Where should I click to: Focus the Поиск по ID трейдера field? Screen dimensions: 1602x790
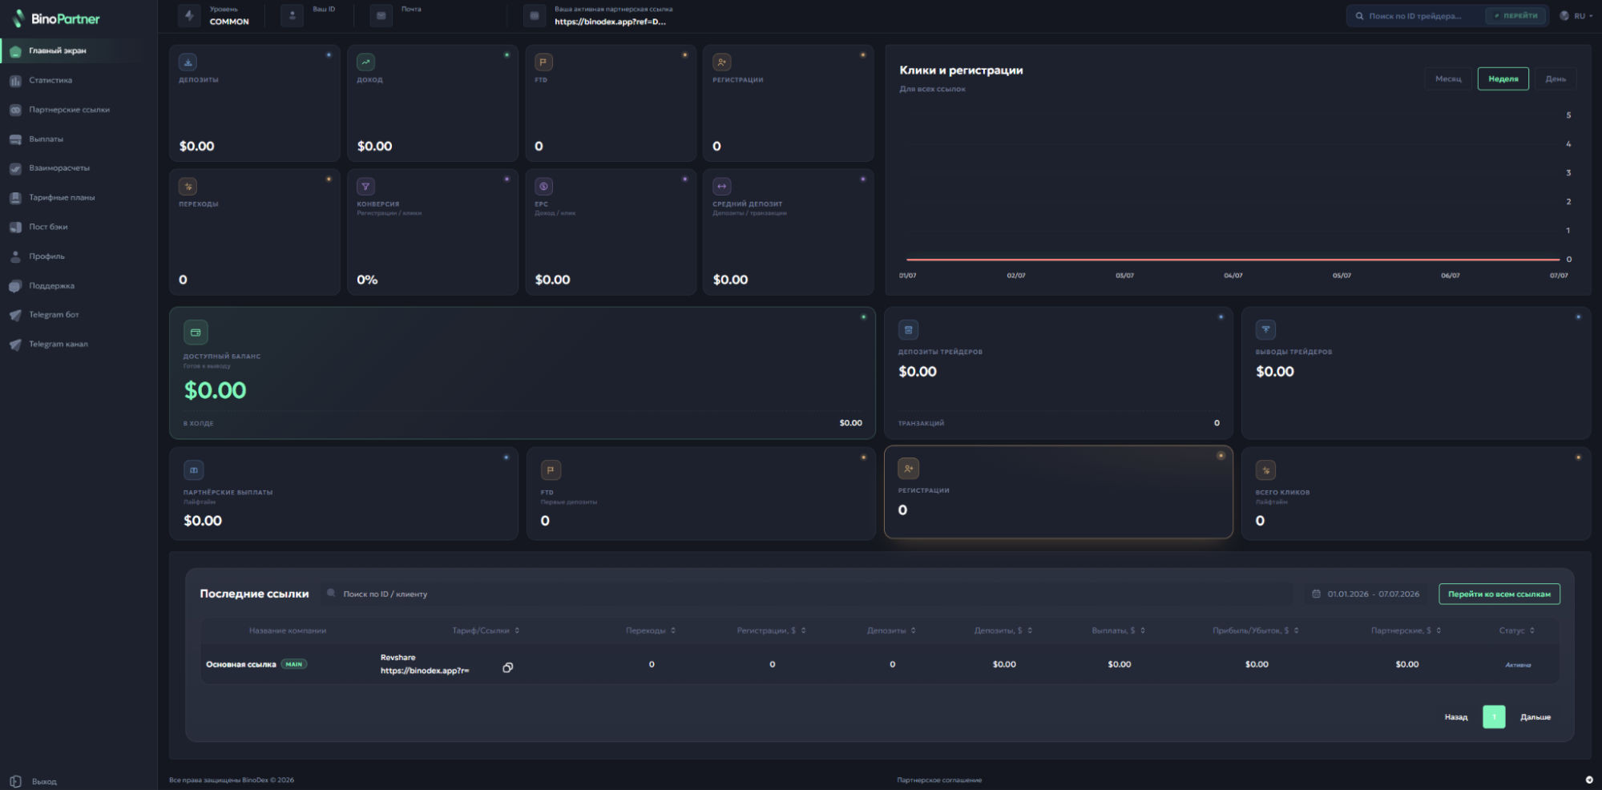pos(1414,15)
